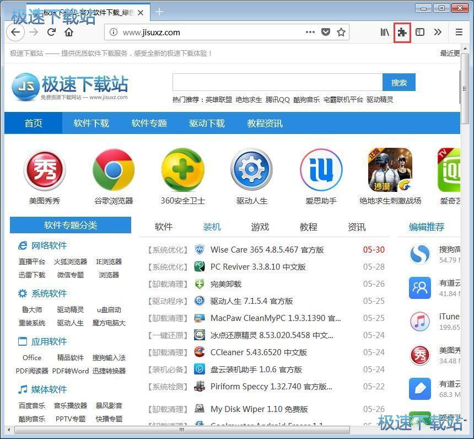The height and width of the screenshot is (439, 474).
Task: Open PC Reviver 3.3.8.10 中文版 entry
Action: 258,267
